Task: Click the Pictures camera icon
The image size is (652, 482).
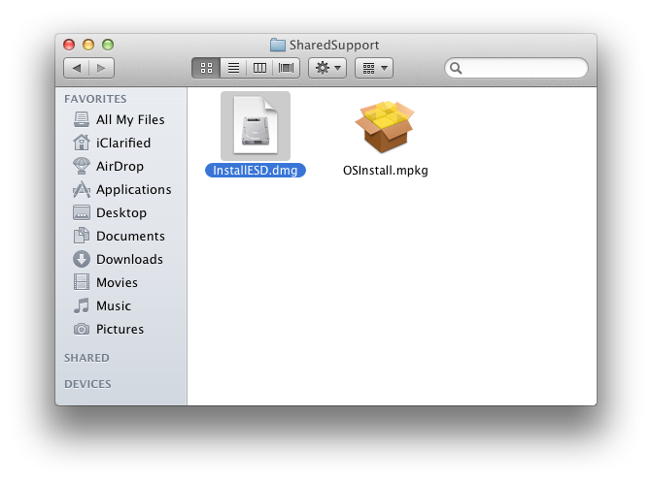Action: (82, 329)
